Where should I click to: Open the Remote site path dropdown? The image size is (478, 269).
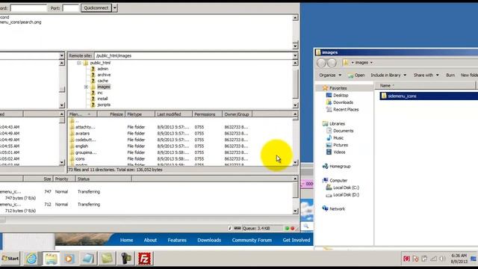(295, 55)
